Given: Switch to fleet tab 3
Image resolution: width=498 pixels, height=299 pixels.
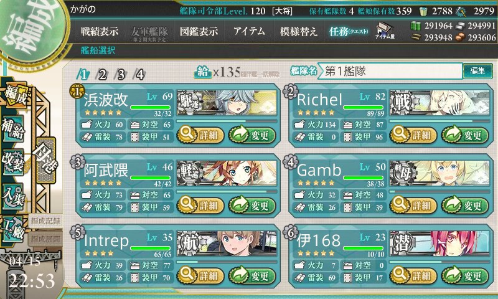Looking at the screenshot, I should 121,75.
